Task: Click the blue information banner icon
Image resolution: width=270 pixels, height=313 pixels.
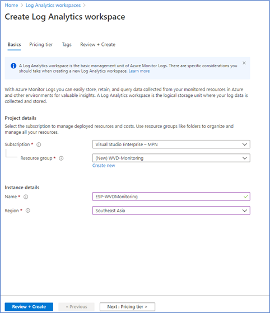Action: pyautogui.click(x=13, y=66)
